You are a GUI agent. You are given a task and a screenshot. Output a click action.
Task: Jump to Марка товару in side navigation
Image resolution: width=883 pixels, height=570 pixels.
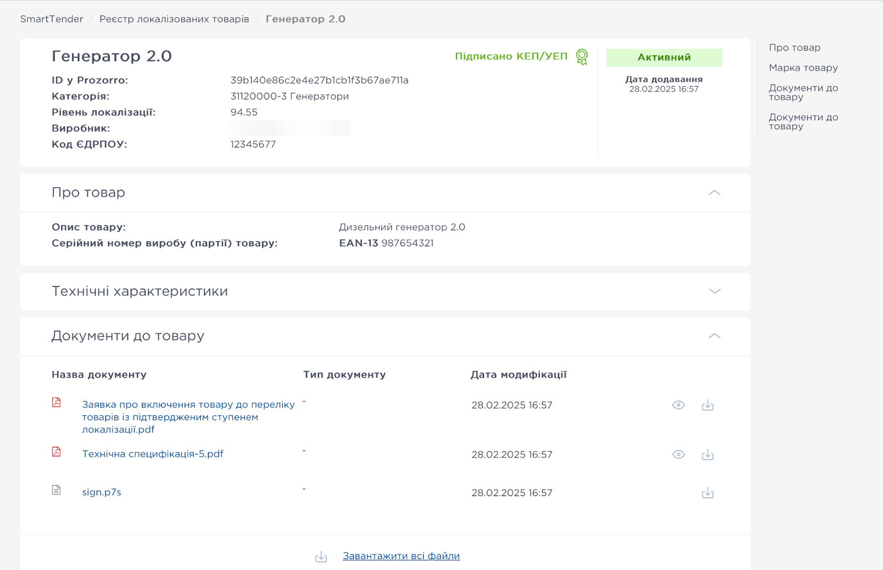(x=803, y=68)
